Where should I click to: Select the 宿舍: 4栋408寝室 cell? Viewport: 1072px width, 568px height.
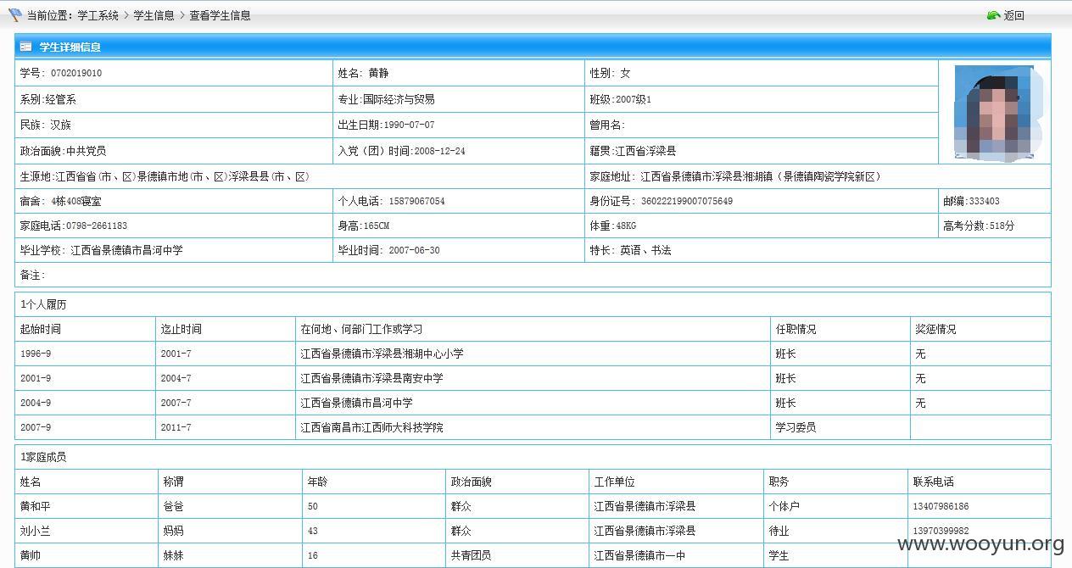174,201
